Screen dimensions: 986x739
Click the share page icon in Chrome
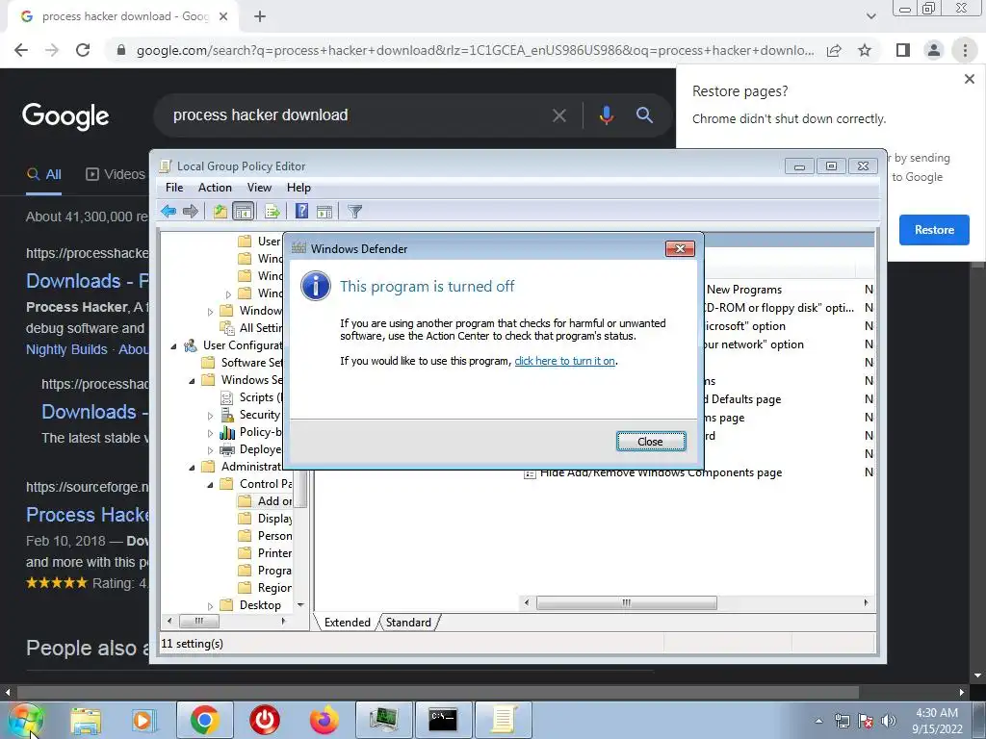[x=834, y=50]
